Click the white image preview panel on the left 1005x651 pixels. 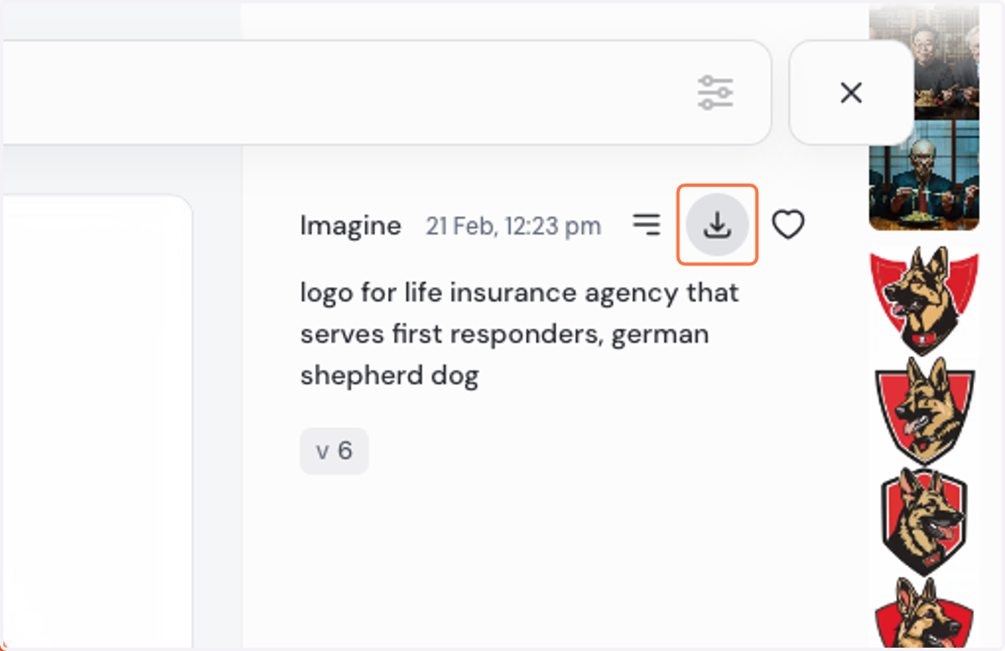(96, 419)
